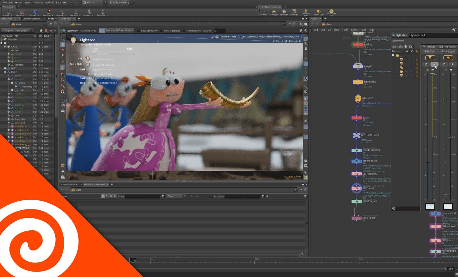This screenshot has width=458, height=277.
Task: Expand the CHAR item in scene graph
Action: click(x=5, y=47)
